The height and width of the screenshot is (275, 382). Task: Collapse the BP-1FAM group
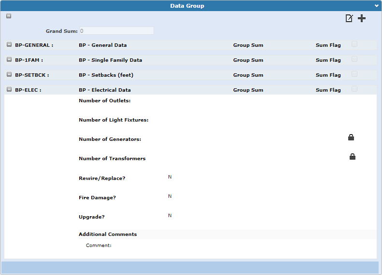coord(9,59)
